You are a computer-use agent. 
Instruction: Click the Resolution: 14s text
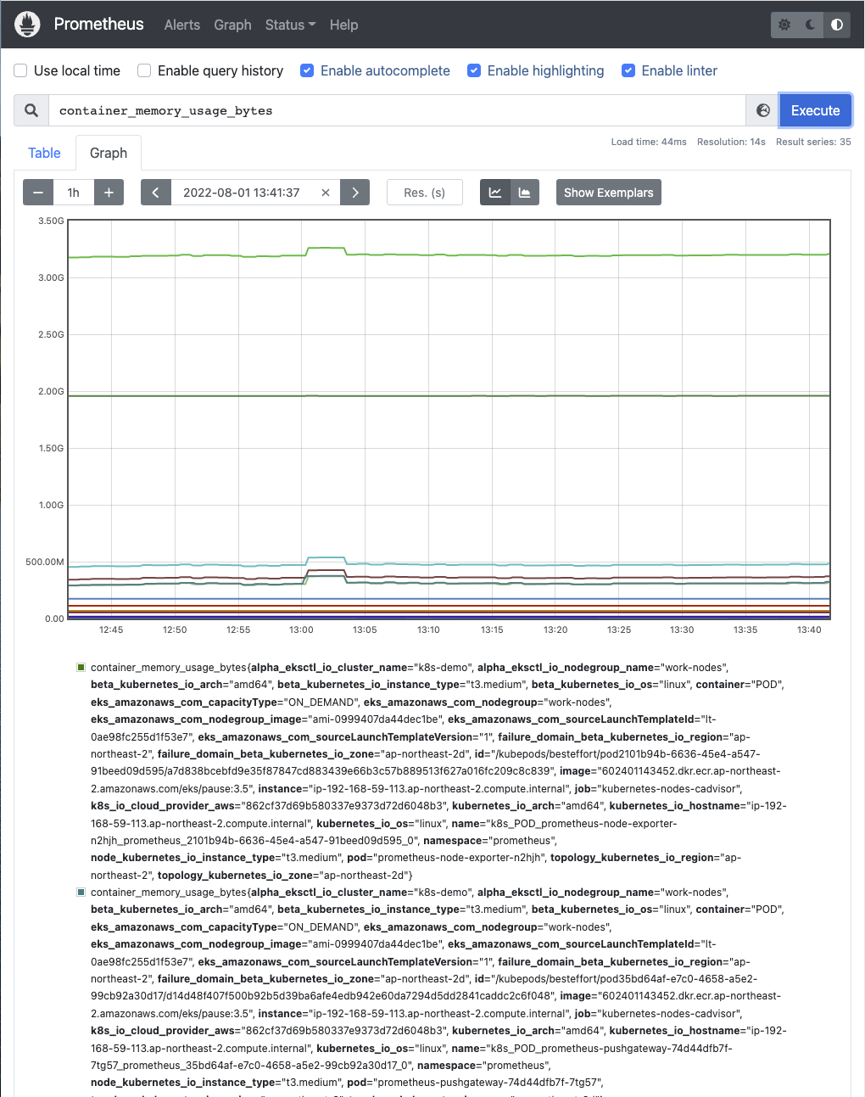[x=731, y=142]
